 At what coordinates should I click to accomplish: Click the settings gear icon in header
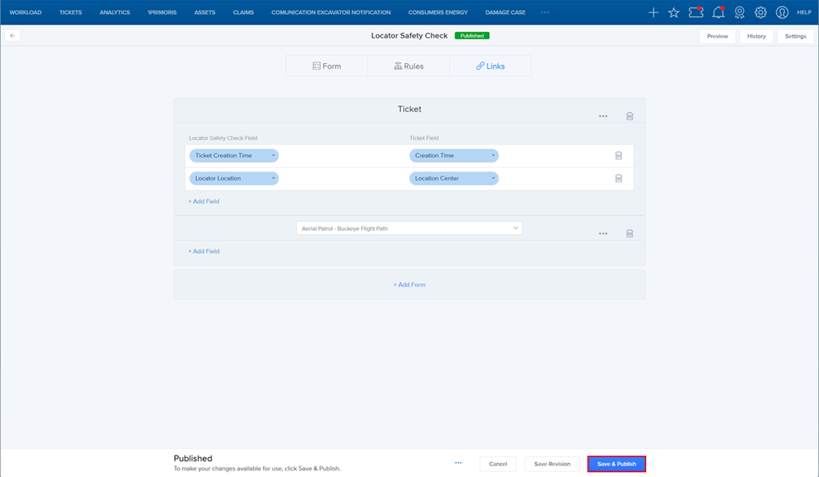pyautogui.click(x=761, y=12)
